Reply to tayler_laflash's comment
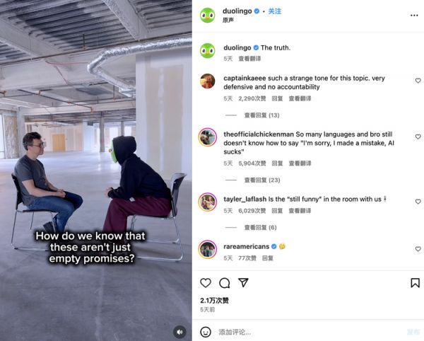The height and width of the screenshot is (341, 424). click(x=277, y=211)
